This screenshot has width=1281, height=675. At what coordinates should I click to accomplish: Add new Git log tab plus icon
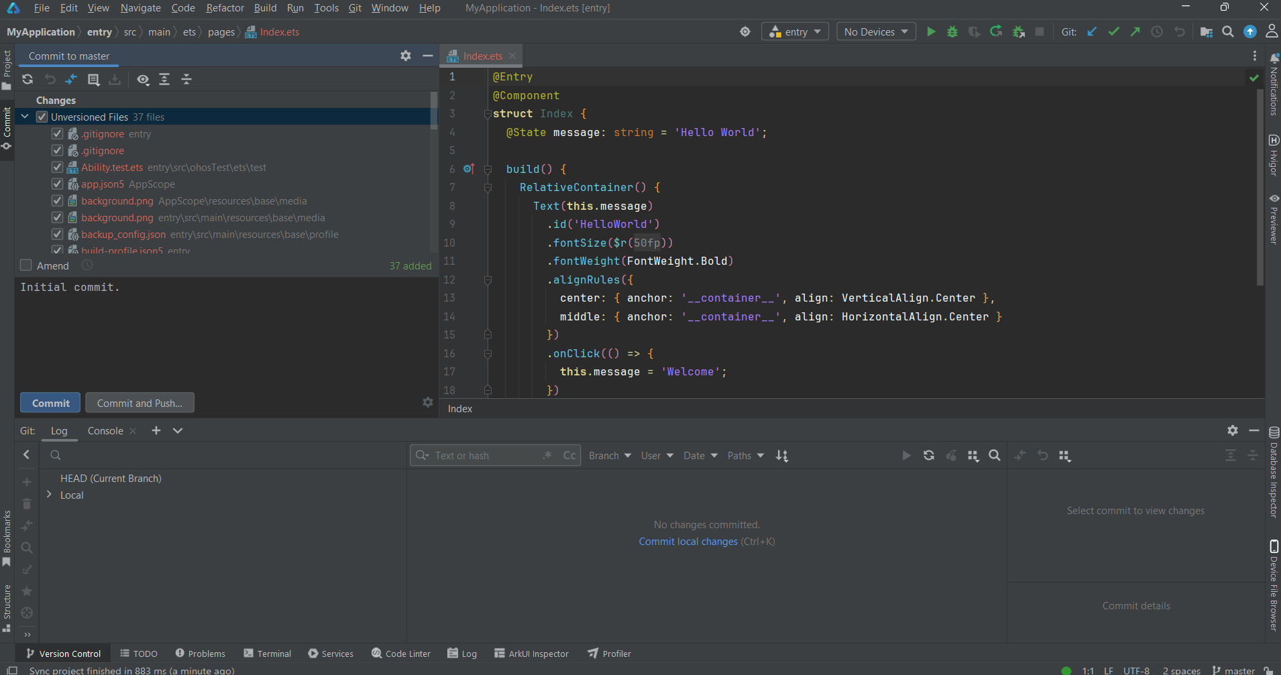click(x=156, y=430)
